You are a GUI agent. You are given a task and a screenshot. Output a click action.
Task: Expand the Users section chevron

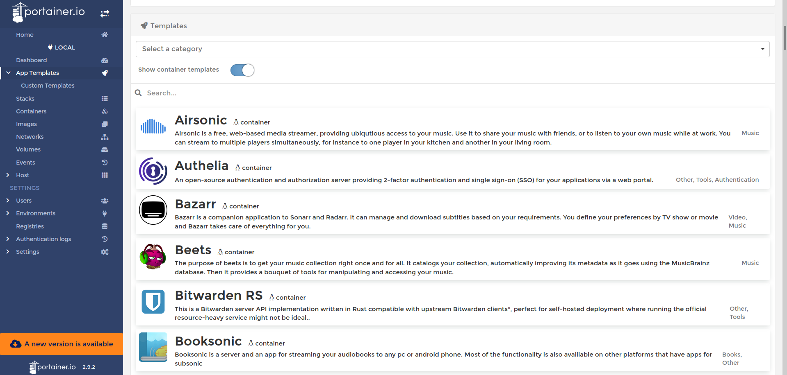tap(8, 201)
